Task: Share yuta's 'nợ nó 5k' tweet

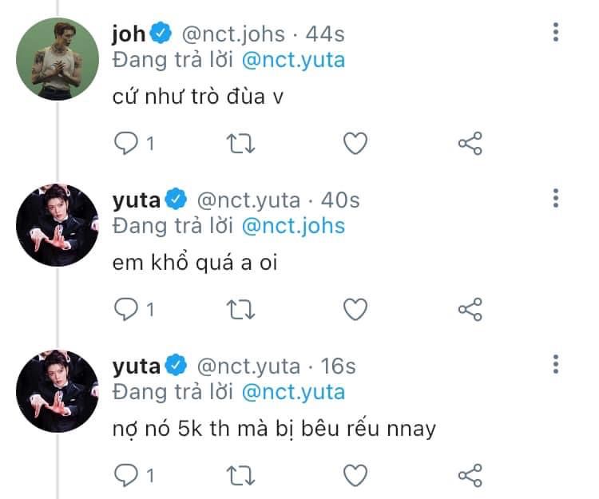Action: (x=470, y=475)
